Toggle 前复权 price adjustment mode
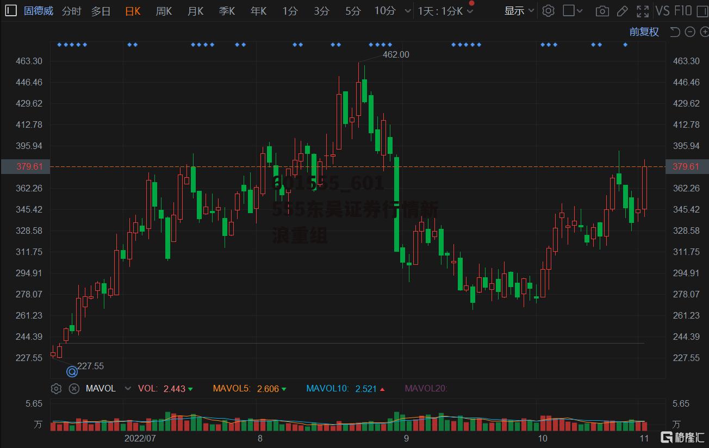Screen dimensions: 709x448 pos(644,32)
